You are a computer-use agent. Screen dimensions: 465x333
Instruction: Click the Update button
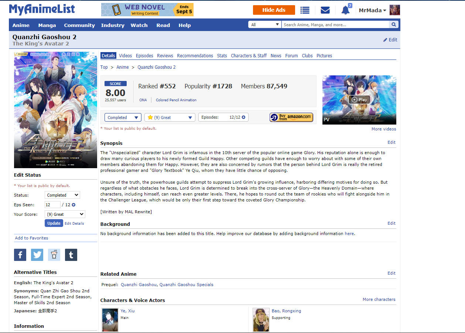tap(54, 223)
